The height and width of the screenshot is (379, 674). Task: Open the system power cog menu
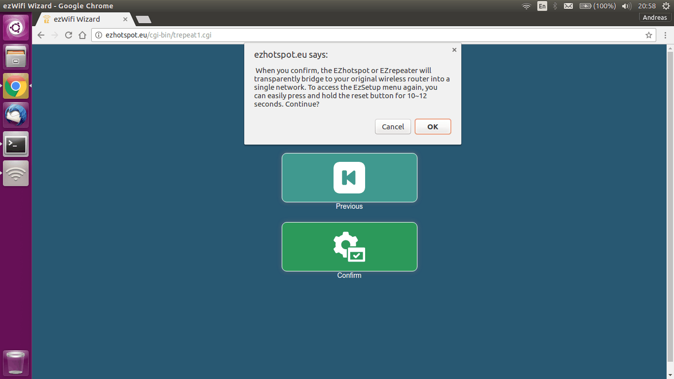(665, 6)
